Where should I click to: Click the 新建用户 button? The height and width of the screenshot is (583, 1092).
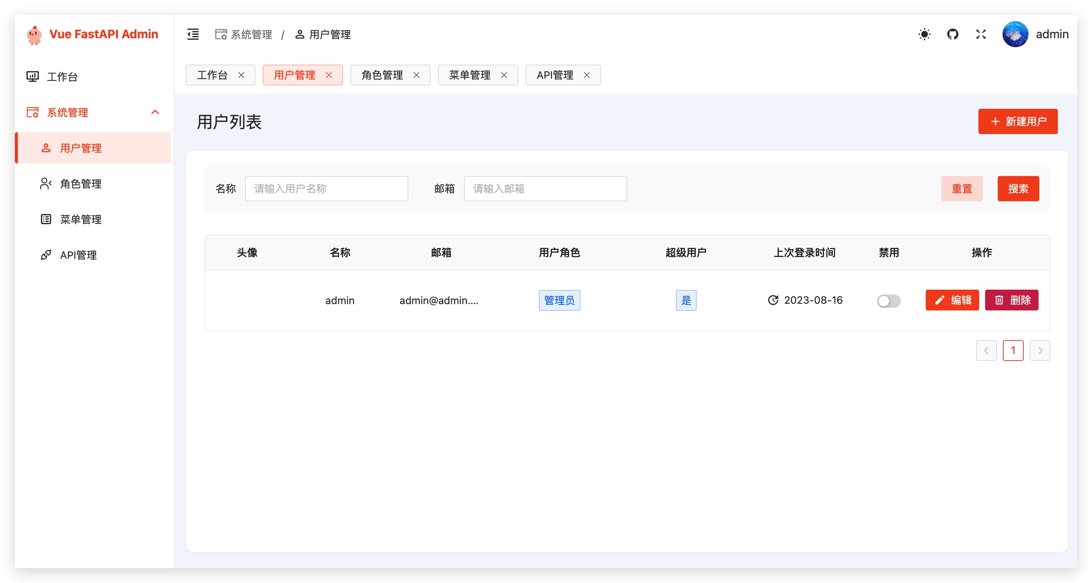1017,122
